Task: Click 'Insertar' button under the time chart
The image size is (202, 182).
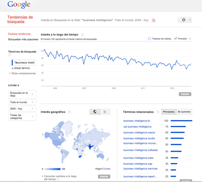Action: pyautogui.click(x=185, y=94)
